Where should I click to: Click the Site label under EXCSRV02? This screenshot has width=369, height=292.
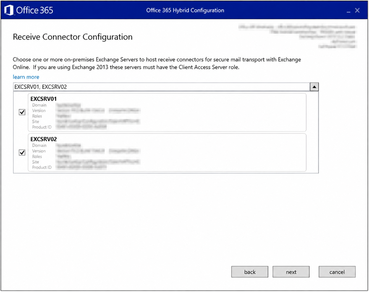click(35, 162)
